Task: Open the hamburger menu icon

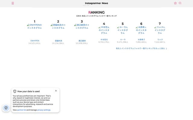Action: point(13,3)
